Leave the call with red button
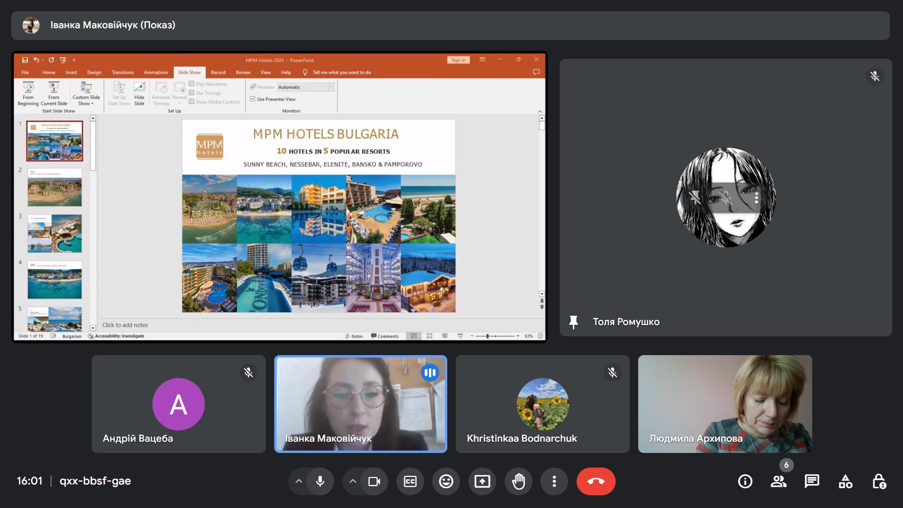The image size is (903, 508). point(596,481)
